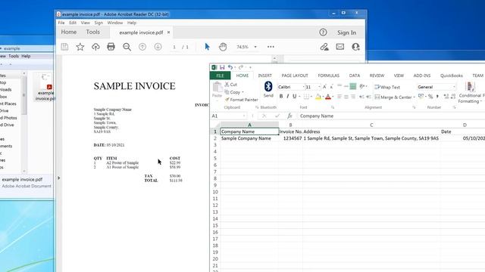Open Acrobat help question mark icon
Screen dimensions: 485x272
[x=323, y=32]
